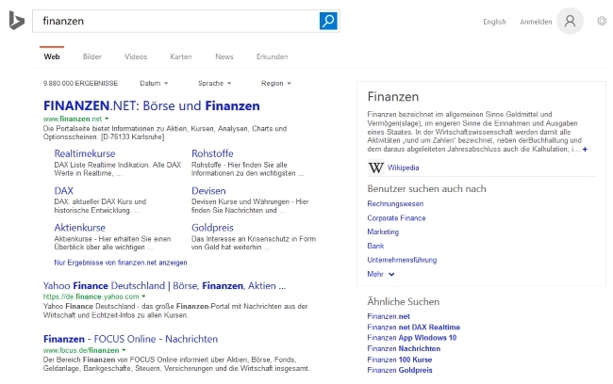The image size is (613, 384).
Task: Expand arrow next to www.focus.de/finanzen URL
Action: pos(124,350)
